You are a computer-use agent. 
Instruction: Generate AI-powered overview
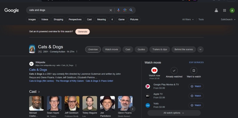click(83, 31)
